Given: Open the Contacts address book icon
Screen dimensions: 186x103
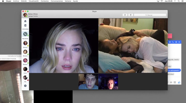Looking at the screenshot, I should (x=25, y=25).
